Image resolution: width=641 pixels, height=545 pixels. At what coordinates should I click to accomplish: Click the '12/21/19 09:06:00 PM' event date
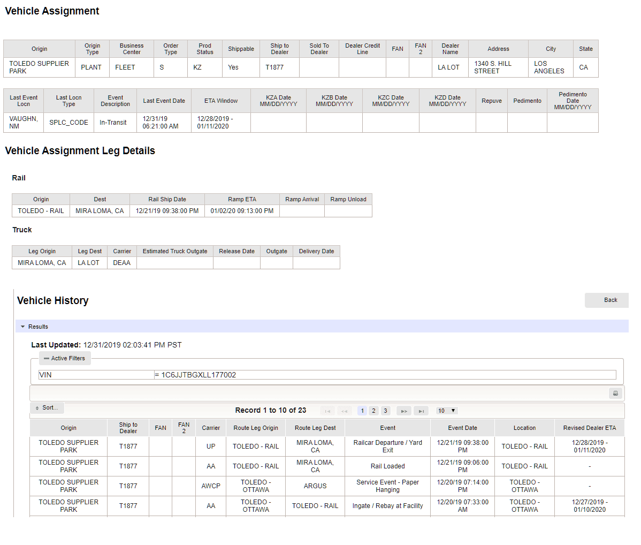(462, 466)
